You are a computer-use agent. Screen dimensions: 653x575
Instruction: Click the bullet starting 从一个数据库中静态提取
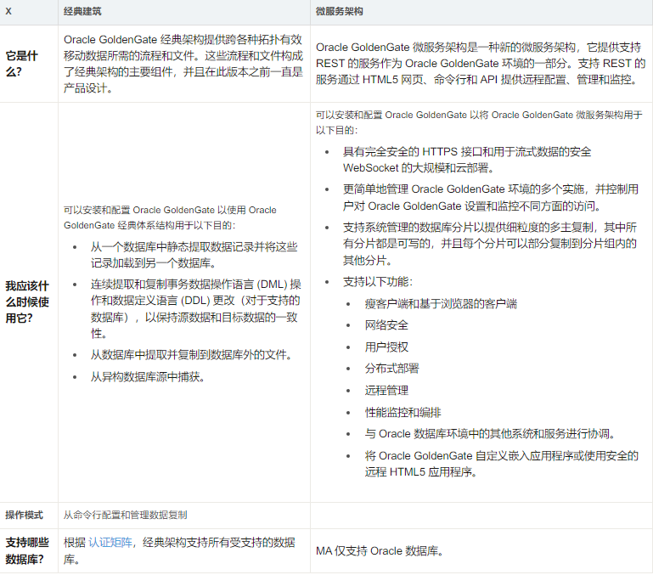(194, 255)
